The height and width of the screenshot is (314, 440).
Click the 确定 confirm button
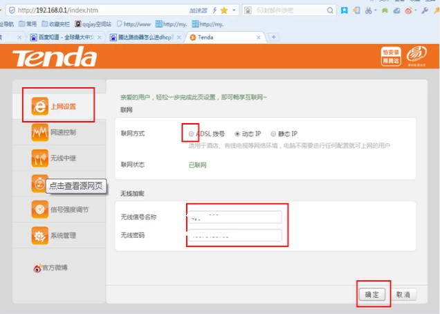pyautogui.click(x=372, y=295)
